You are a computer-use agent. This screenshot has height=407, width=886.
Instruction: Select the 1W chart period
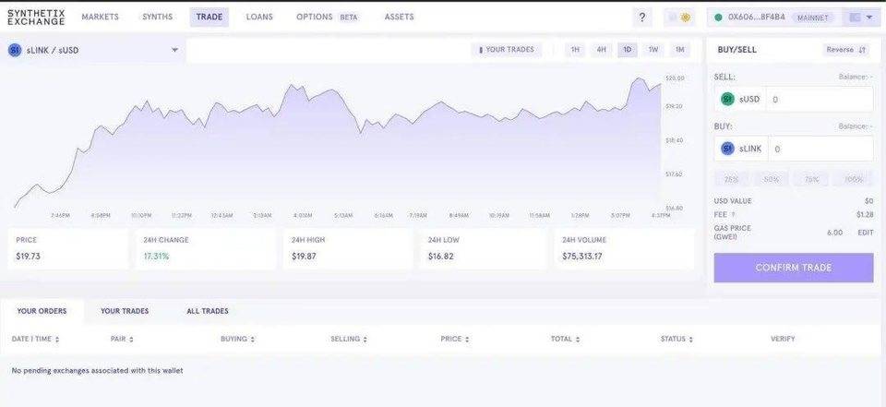coord(653,50)
